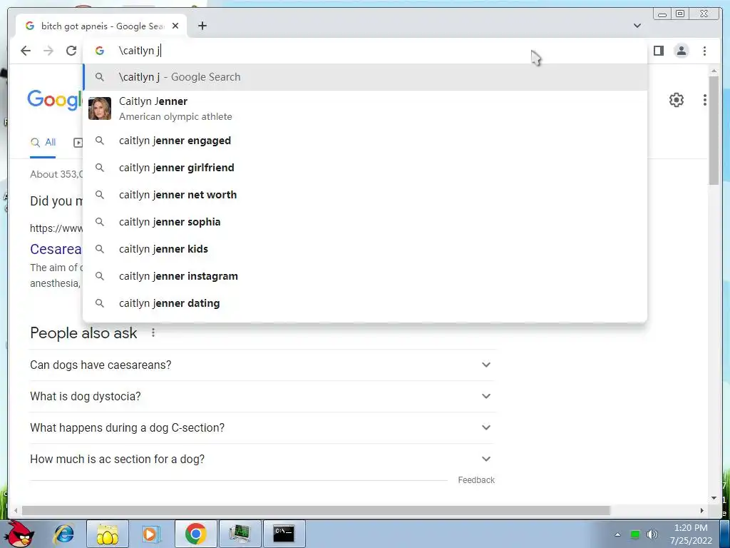The image size is (730, 548).
Task: Open the Cesarea search result link
Action: pos(56,249)
